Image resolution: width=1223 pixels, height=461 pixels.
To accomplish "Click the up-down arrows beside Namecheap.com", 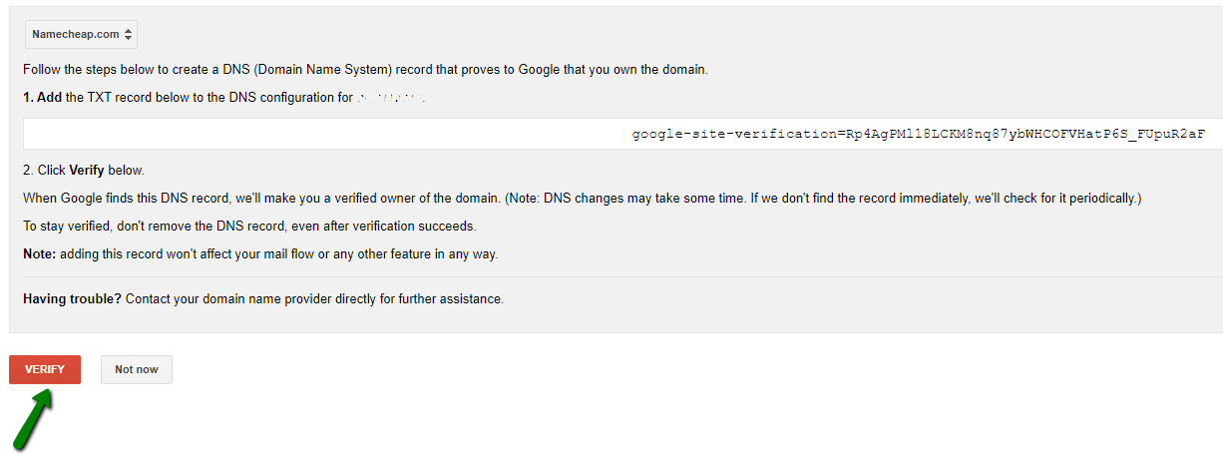I will click(x=129, y=34).
